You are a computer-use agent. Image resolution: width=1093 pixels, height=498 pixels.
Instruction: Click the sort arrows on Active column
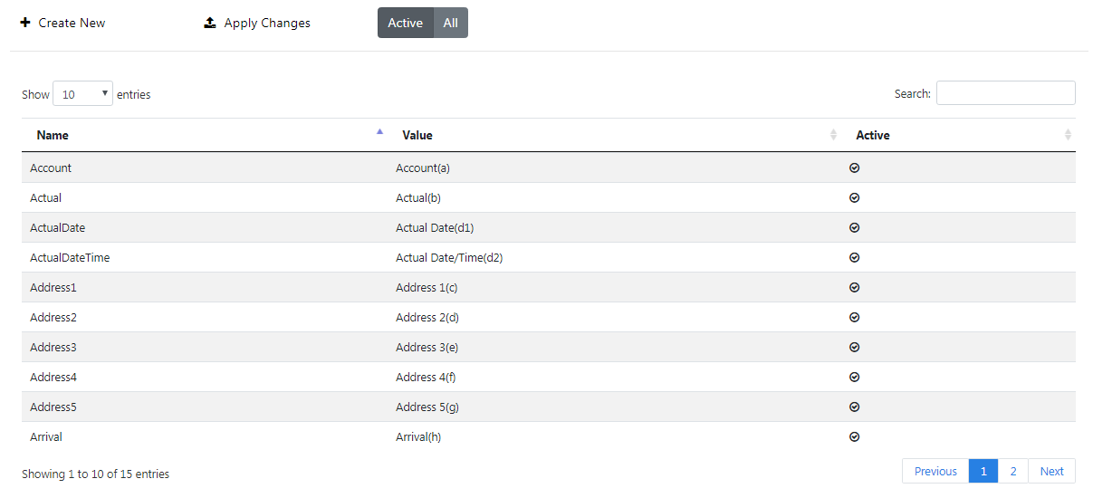(x=1068, y=135)
